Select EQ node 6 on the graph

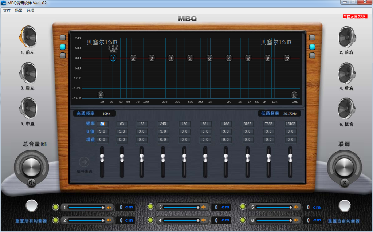point(209,58)
